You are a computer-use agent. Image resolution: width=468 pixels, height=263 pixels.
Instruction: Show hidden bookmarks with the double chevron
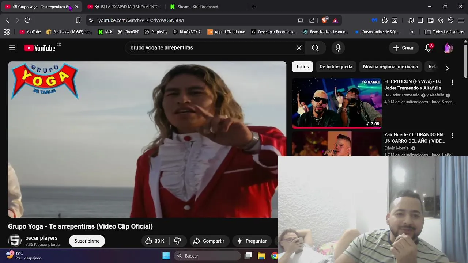411,32
